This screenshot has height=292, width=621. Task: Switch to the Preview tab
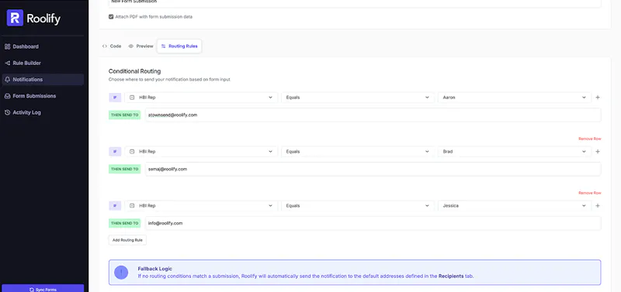point(141,46)
